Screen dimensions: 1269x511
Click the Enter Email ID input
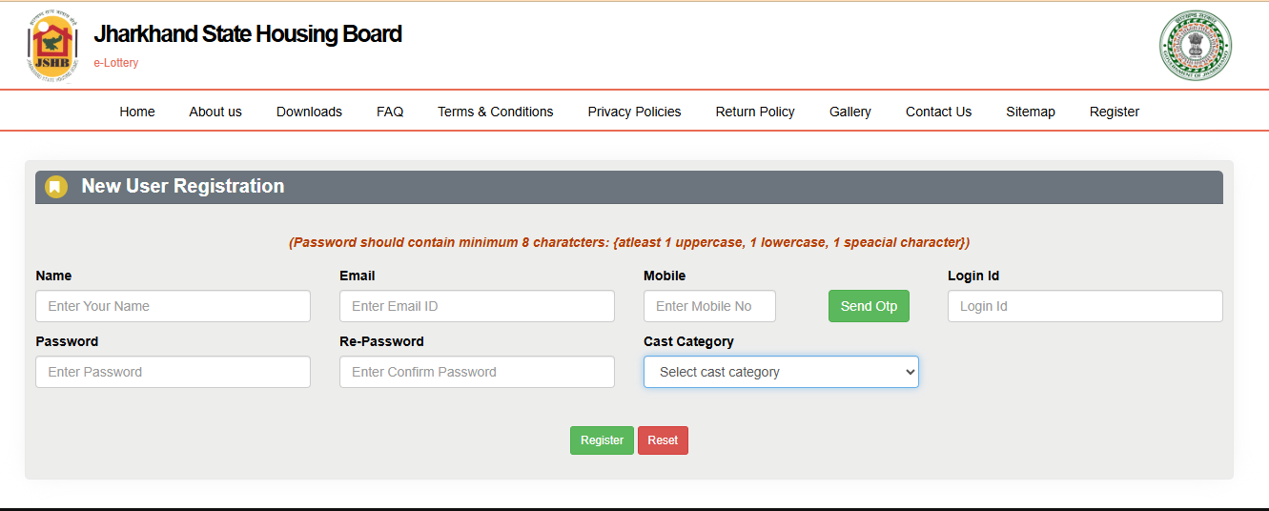pos(477,306)
